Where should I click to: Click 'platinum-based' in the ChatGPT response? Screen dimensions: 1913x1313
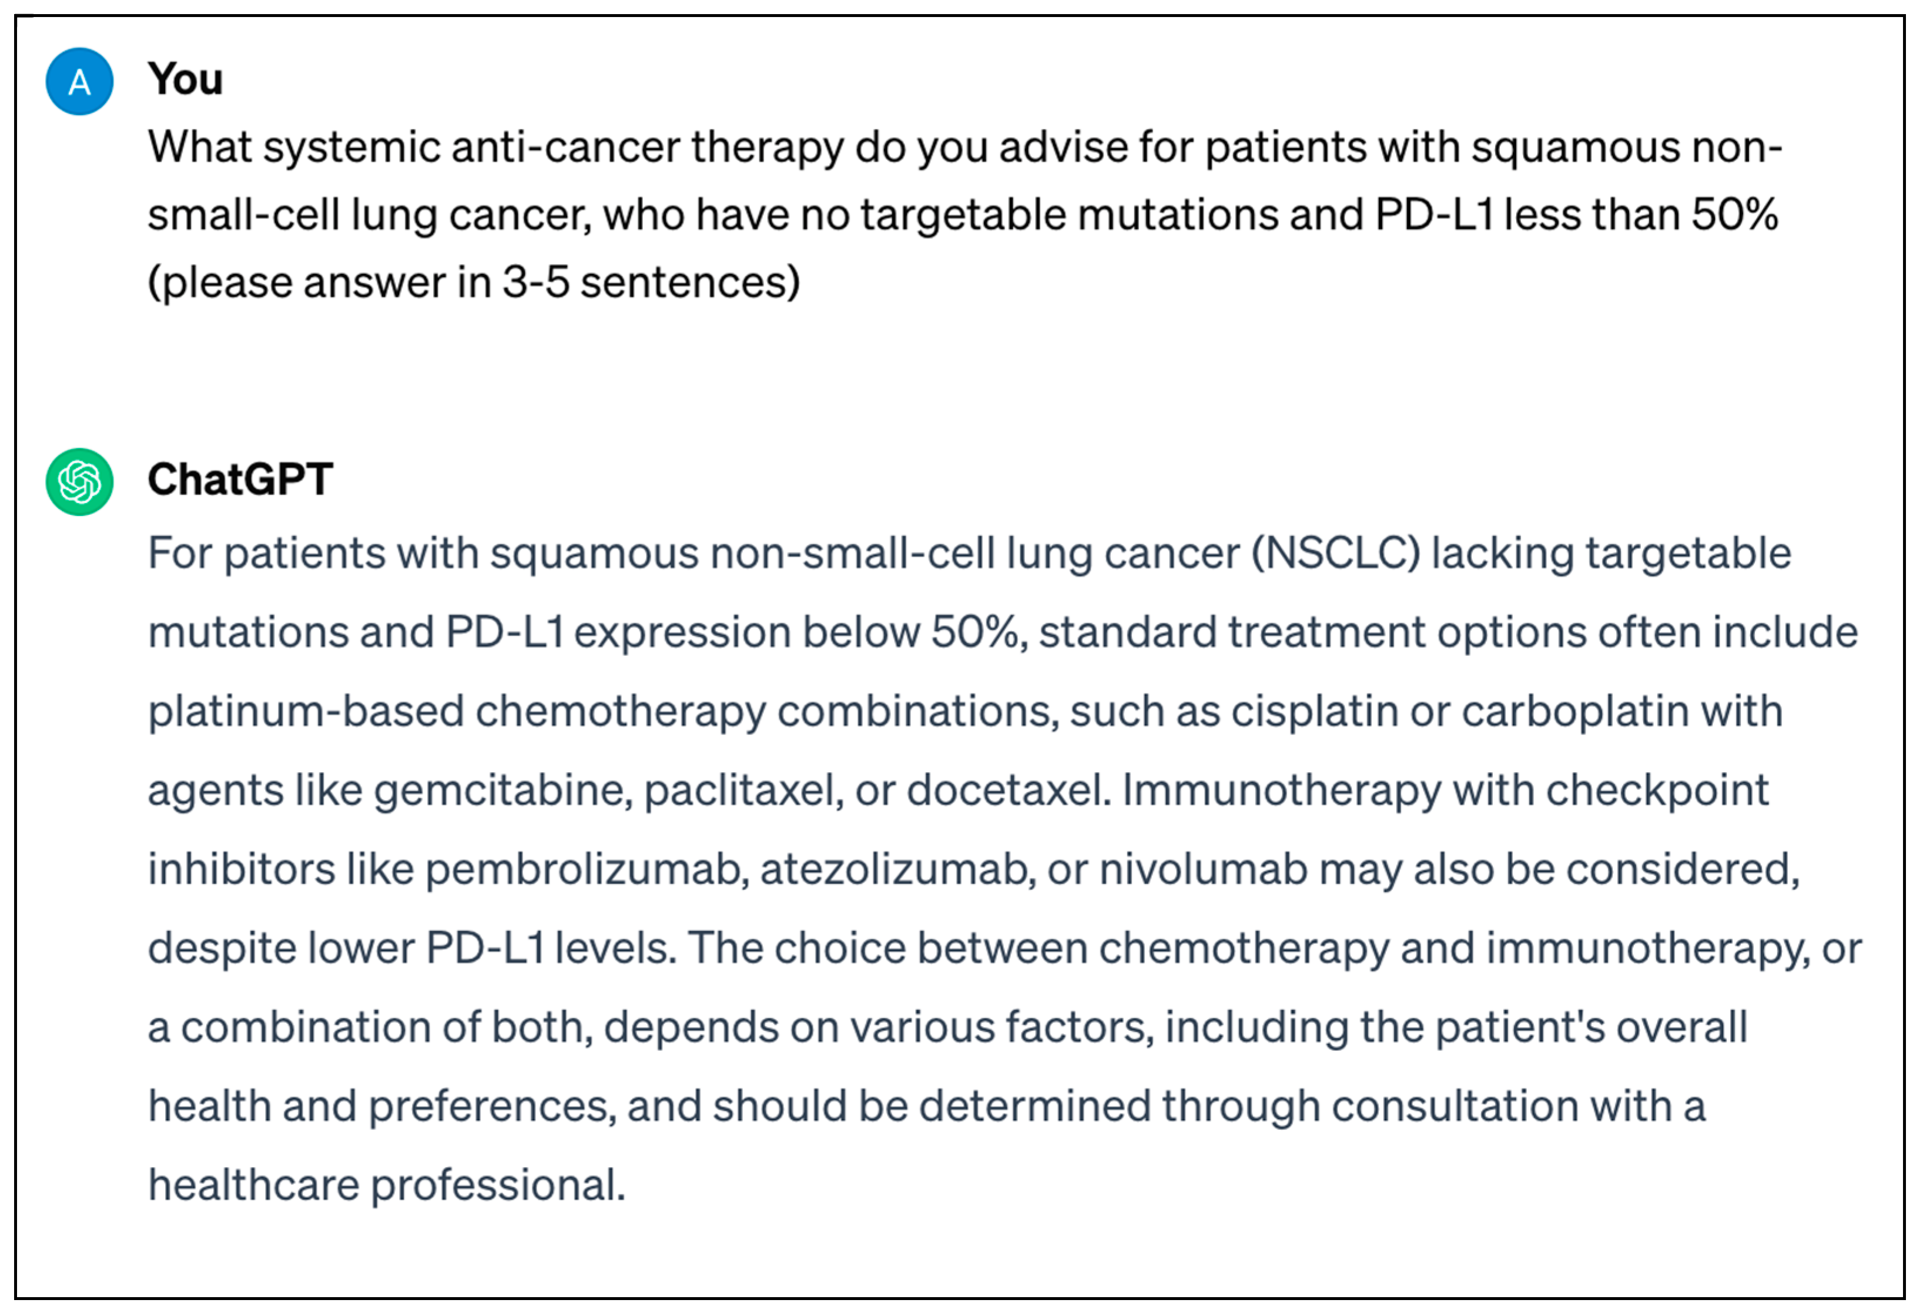click(x=306, y=711)
